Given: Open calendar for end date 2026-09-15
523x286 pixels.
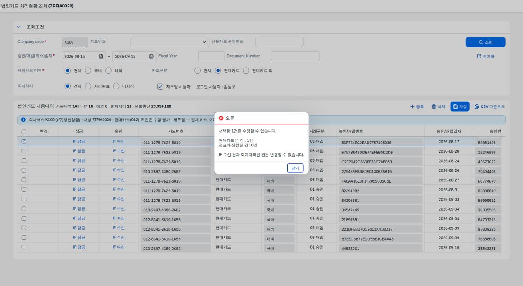Looking at the screenshot, I should [151, 57].
